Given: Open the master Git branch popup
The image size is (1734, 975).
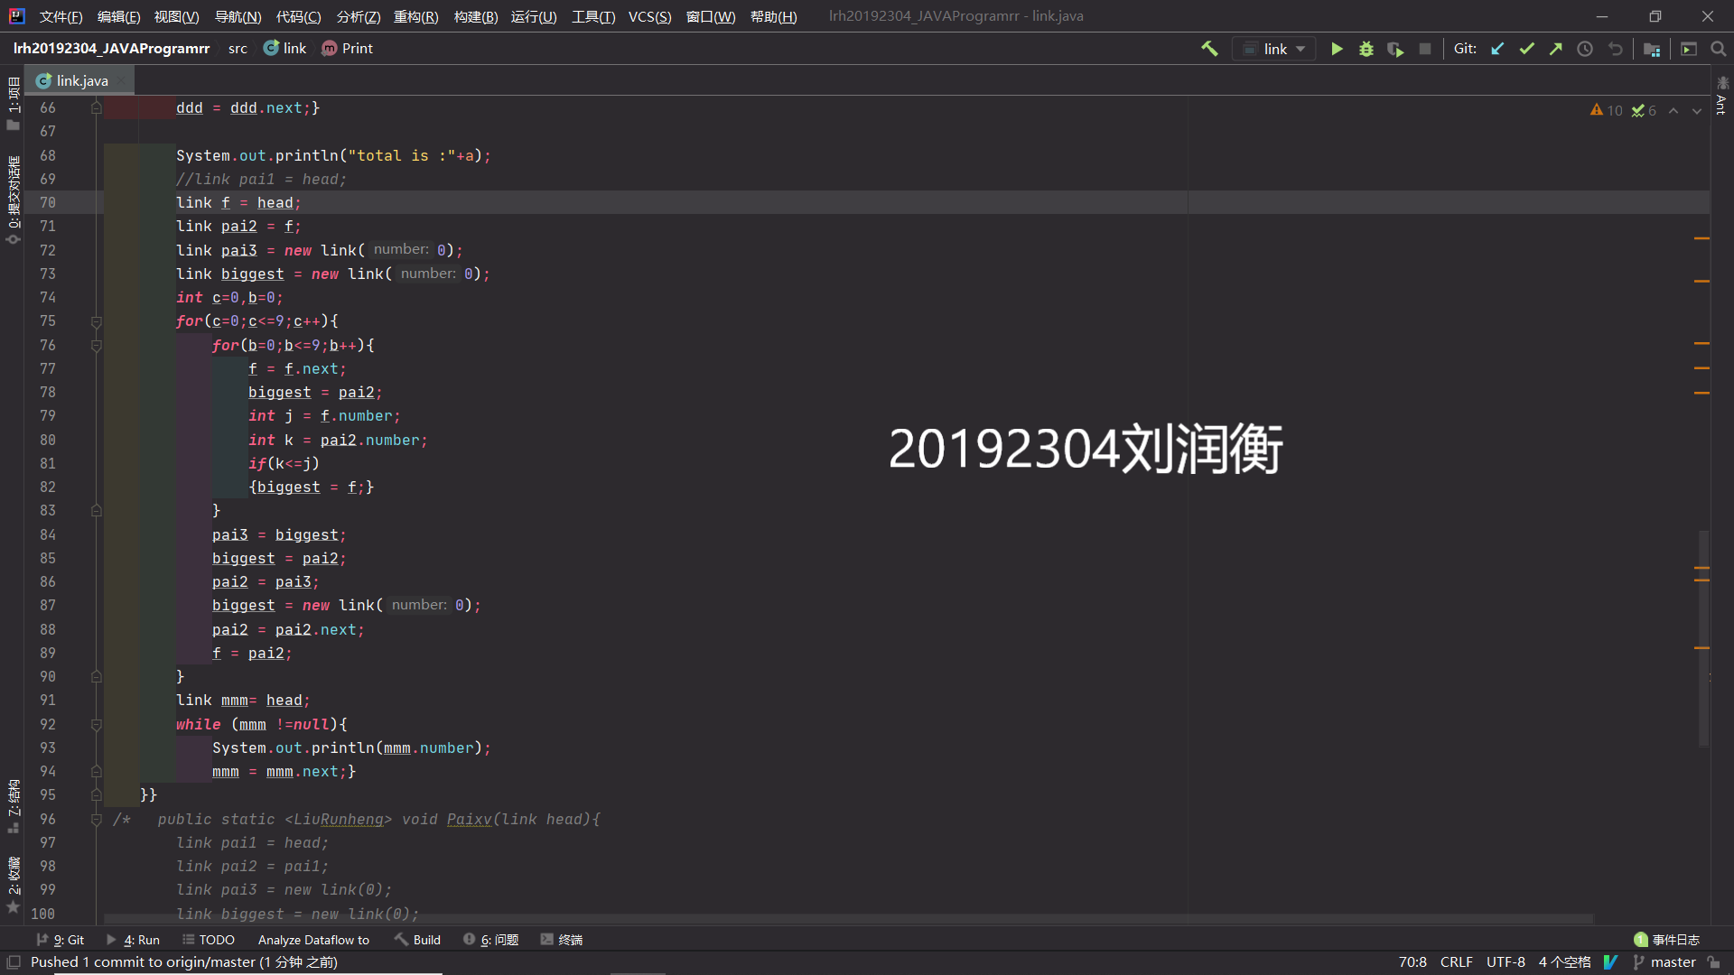Looking at the screenshot, I should (x=1664, y=962).
